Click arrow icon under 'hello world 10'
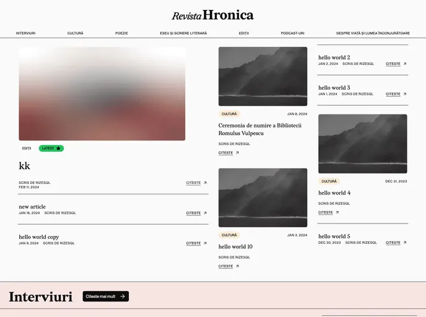Viewport: 426px width, 317px height. 237,266
